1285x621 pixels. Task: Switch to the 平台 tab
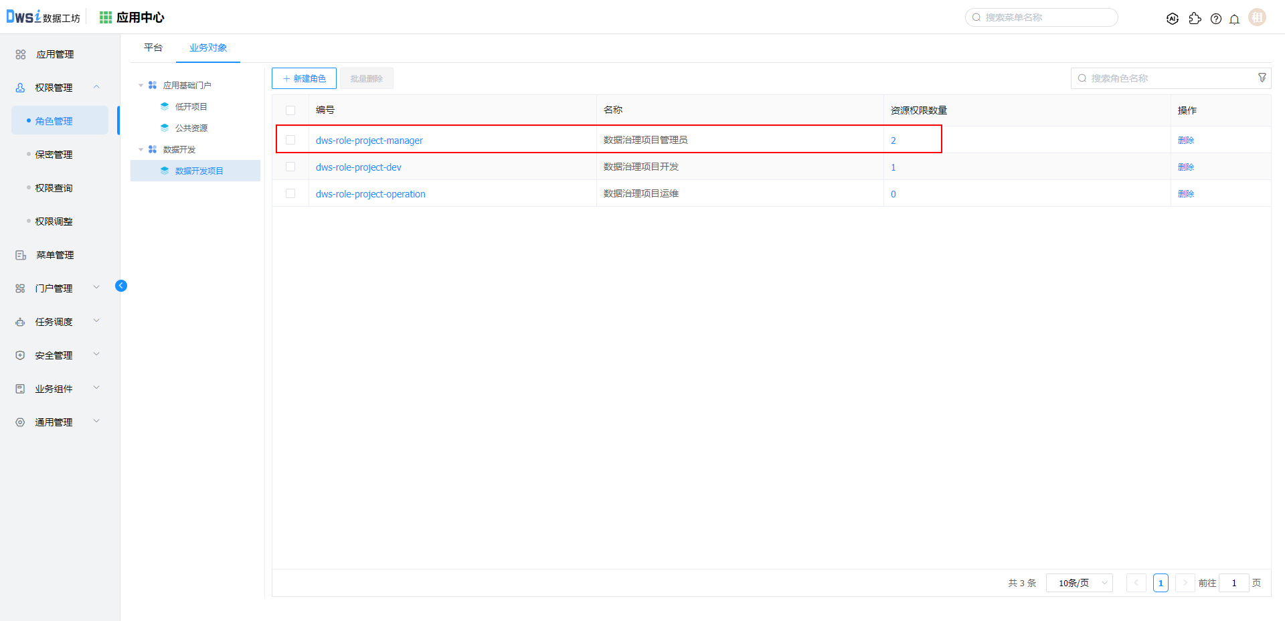pyautogui.click(x=153, y=48)
